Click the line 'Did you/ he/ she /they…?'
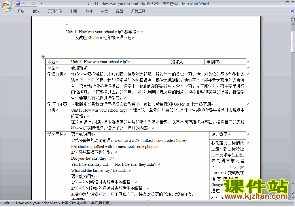The height and width of the screenshot is (207, 295). tap(91, 158)
